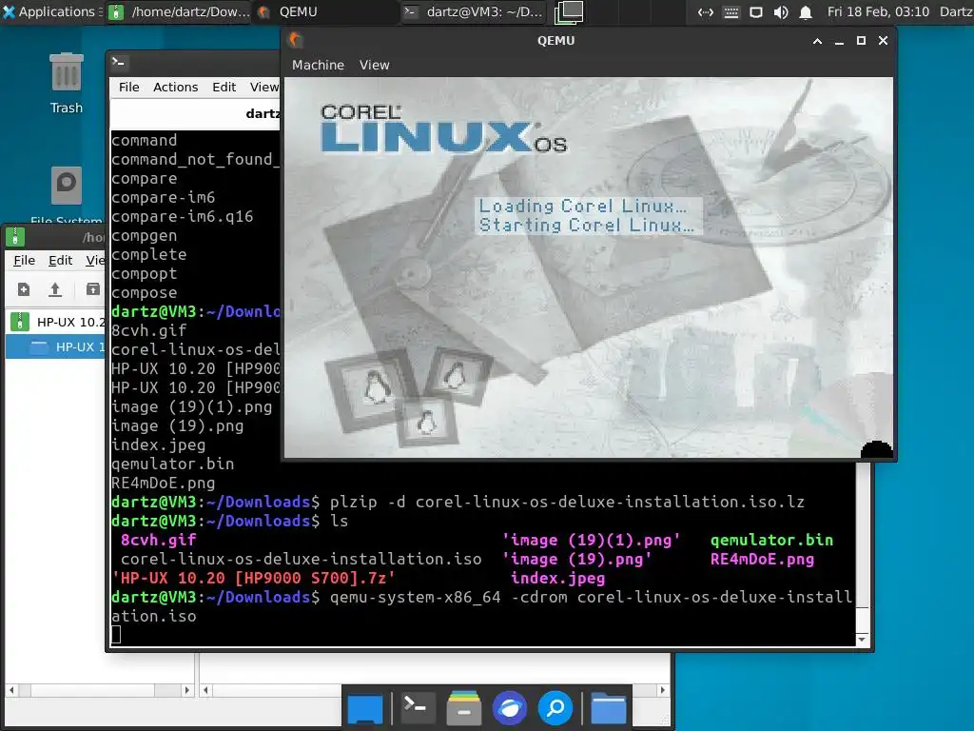Click the right arrow of archive tree scrollbar
This screenshot has width=974, height=731.
(x=187, y=690)
